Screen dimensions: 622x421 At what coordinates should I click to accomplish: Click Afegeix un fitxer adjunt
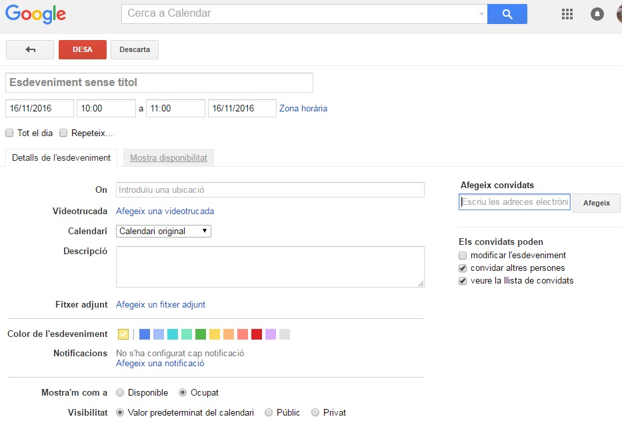(x=161, y=305)
